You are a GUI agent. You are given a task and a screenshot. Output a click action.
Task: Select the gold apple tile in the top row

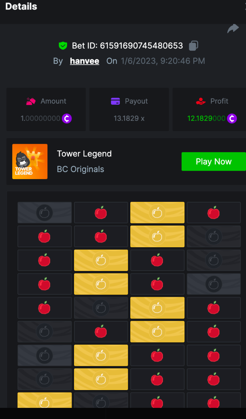click(x=157, y=212)
